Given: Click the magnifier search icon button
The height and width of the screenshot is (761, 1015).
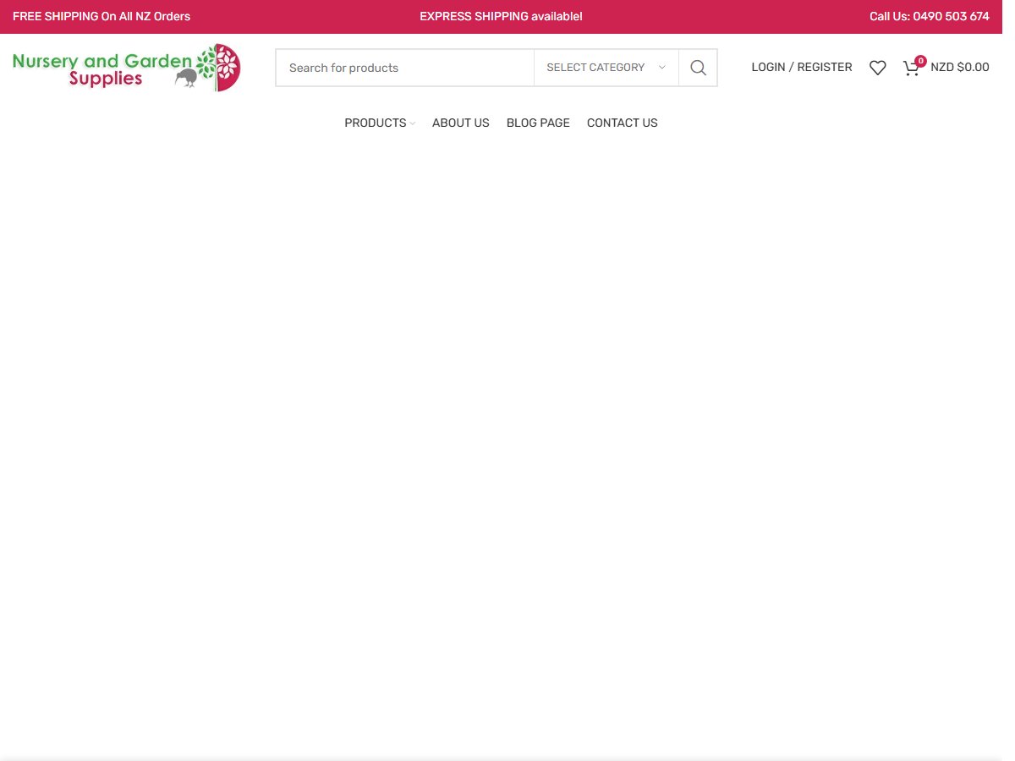Looking at the screenshot, I should point(698,68).
